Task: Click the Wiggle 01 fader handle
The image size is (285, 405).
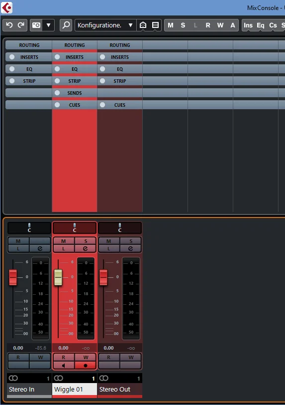Action: coord(58,277)
